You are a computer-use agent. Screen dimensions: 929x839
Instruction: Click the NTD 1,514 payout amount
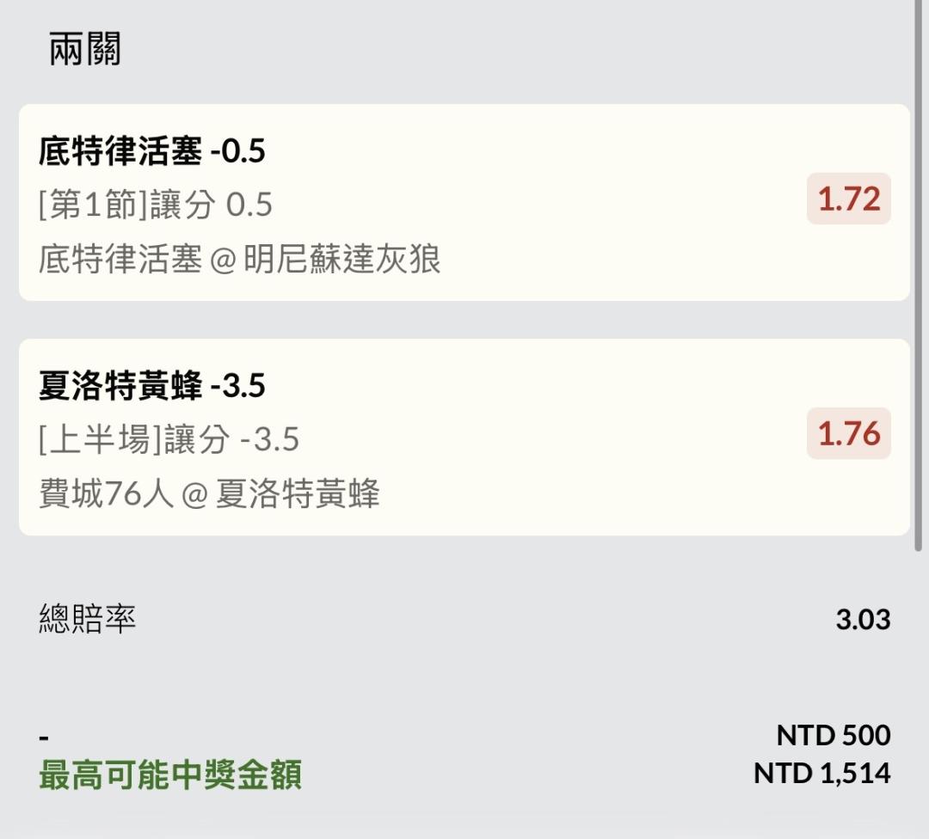click(x=821, y=773)
